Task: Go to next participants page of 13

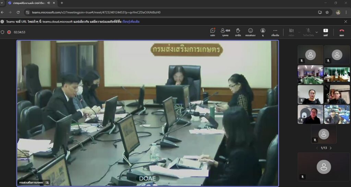Action: click(x=330, y=148)
